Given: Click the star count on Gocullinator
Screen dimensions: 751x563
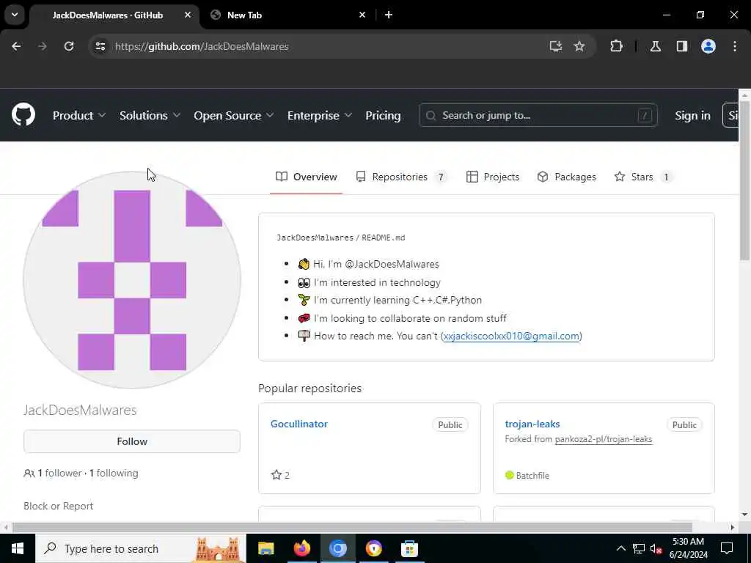Looking at the screenshot, I should (x=281, y=475).
